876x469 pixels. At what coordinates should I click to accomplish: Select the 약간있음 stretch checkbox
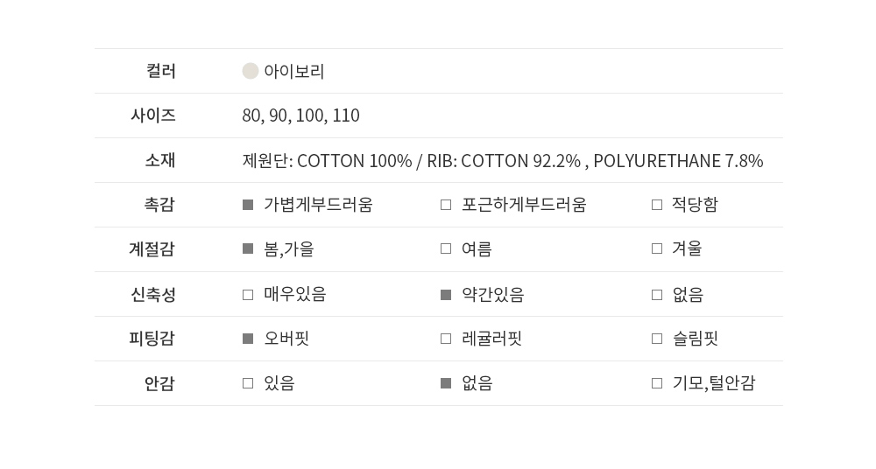(x=446, y=295)
